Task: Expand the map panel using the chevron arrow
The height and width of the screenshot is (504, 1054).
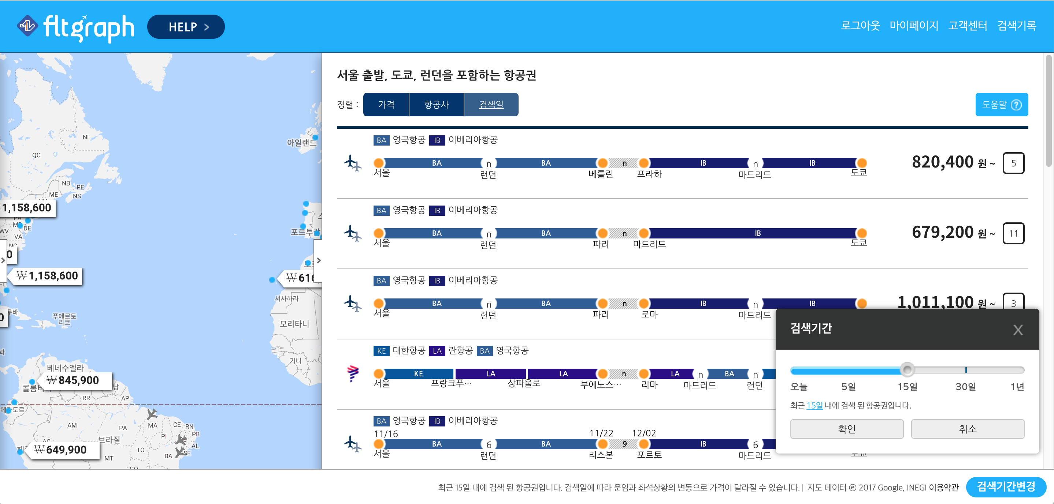Action: click(319, 260)
